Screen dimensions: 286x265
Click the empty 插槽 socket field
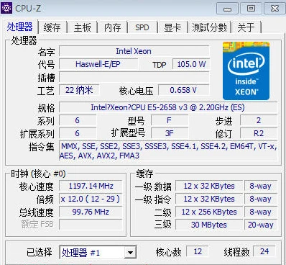click(134, 77)
